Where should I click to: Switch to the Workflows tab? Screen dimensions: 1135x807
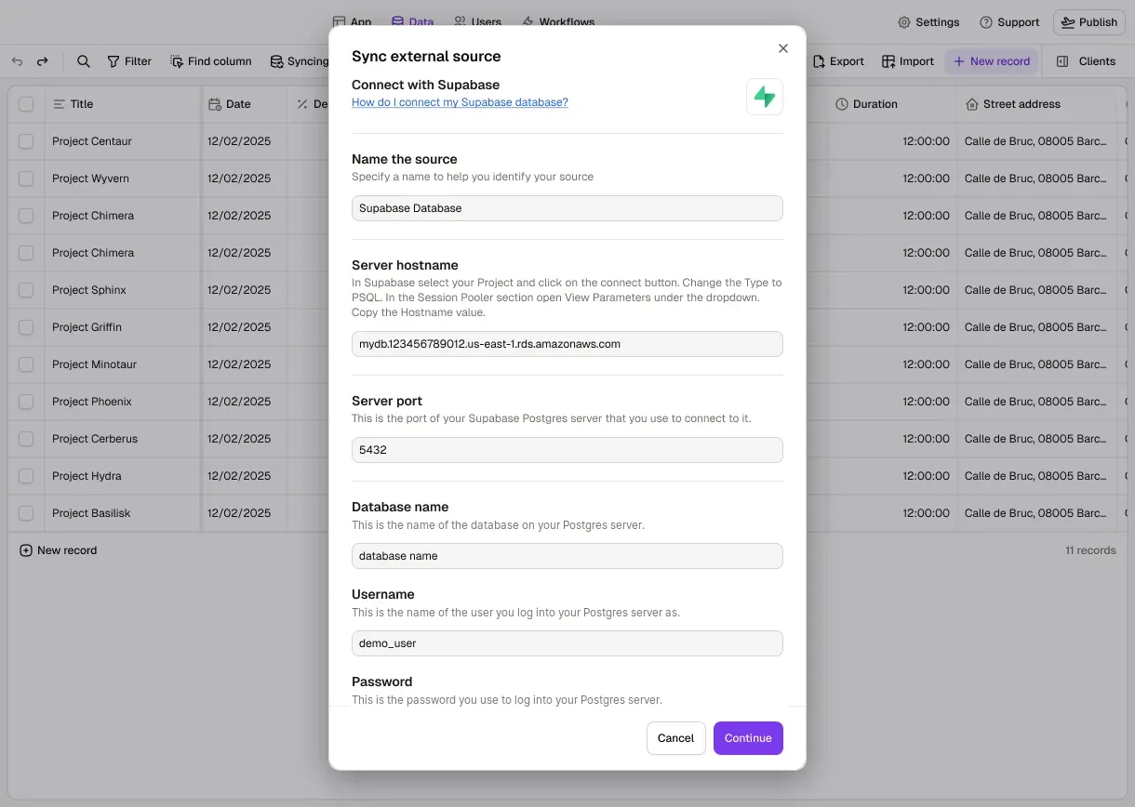558,21
